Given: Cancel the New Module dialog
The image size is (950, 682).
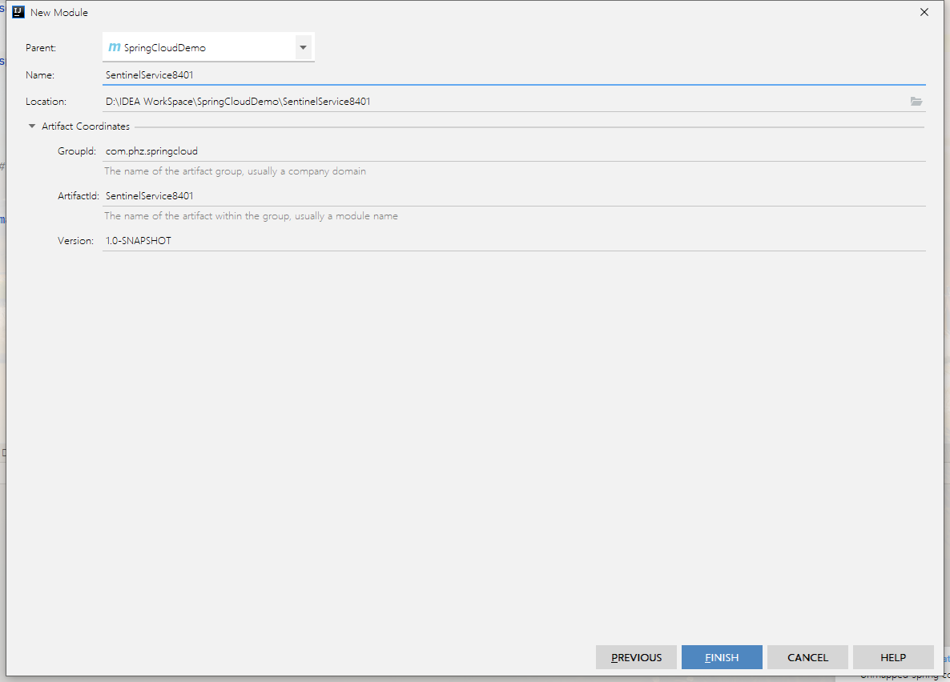Looking at the screenshot, I should (x=807, y=657).
